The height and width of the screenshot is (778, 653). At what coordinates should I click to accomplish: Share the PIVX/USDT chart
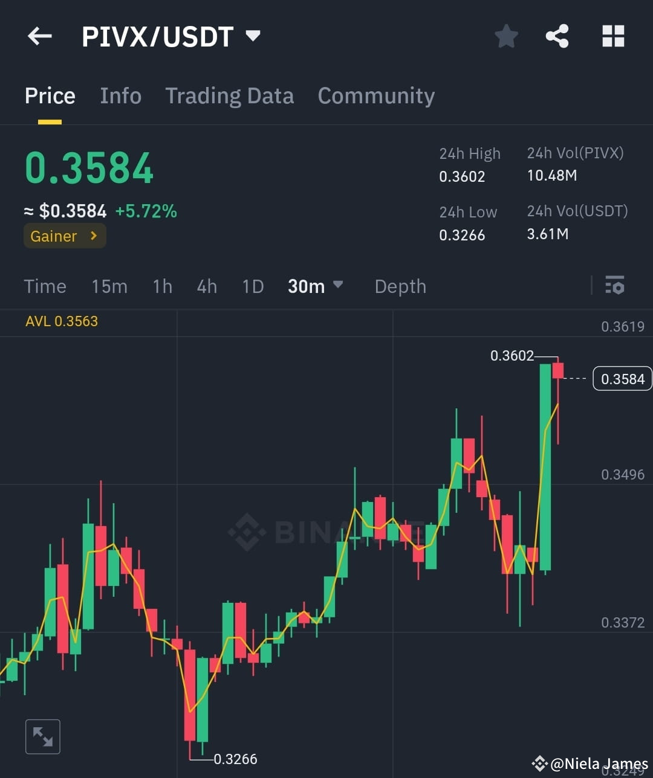pos(557,36)
